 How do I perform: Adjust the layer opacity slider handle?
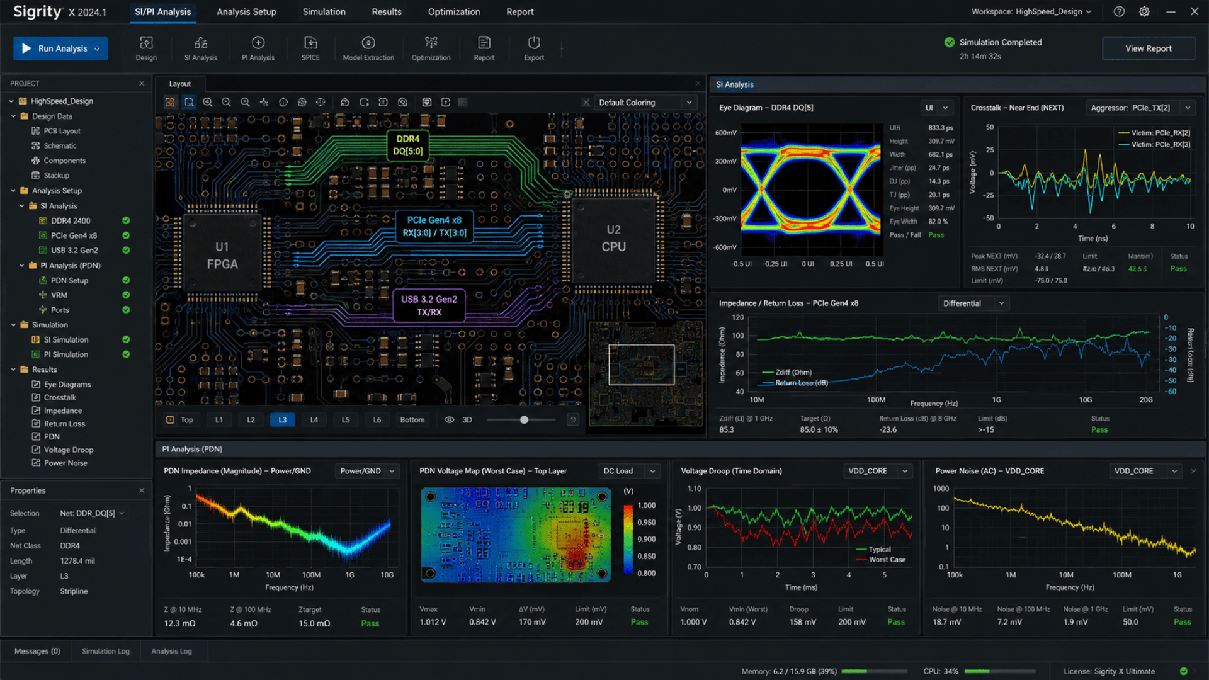(524, 420)
